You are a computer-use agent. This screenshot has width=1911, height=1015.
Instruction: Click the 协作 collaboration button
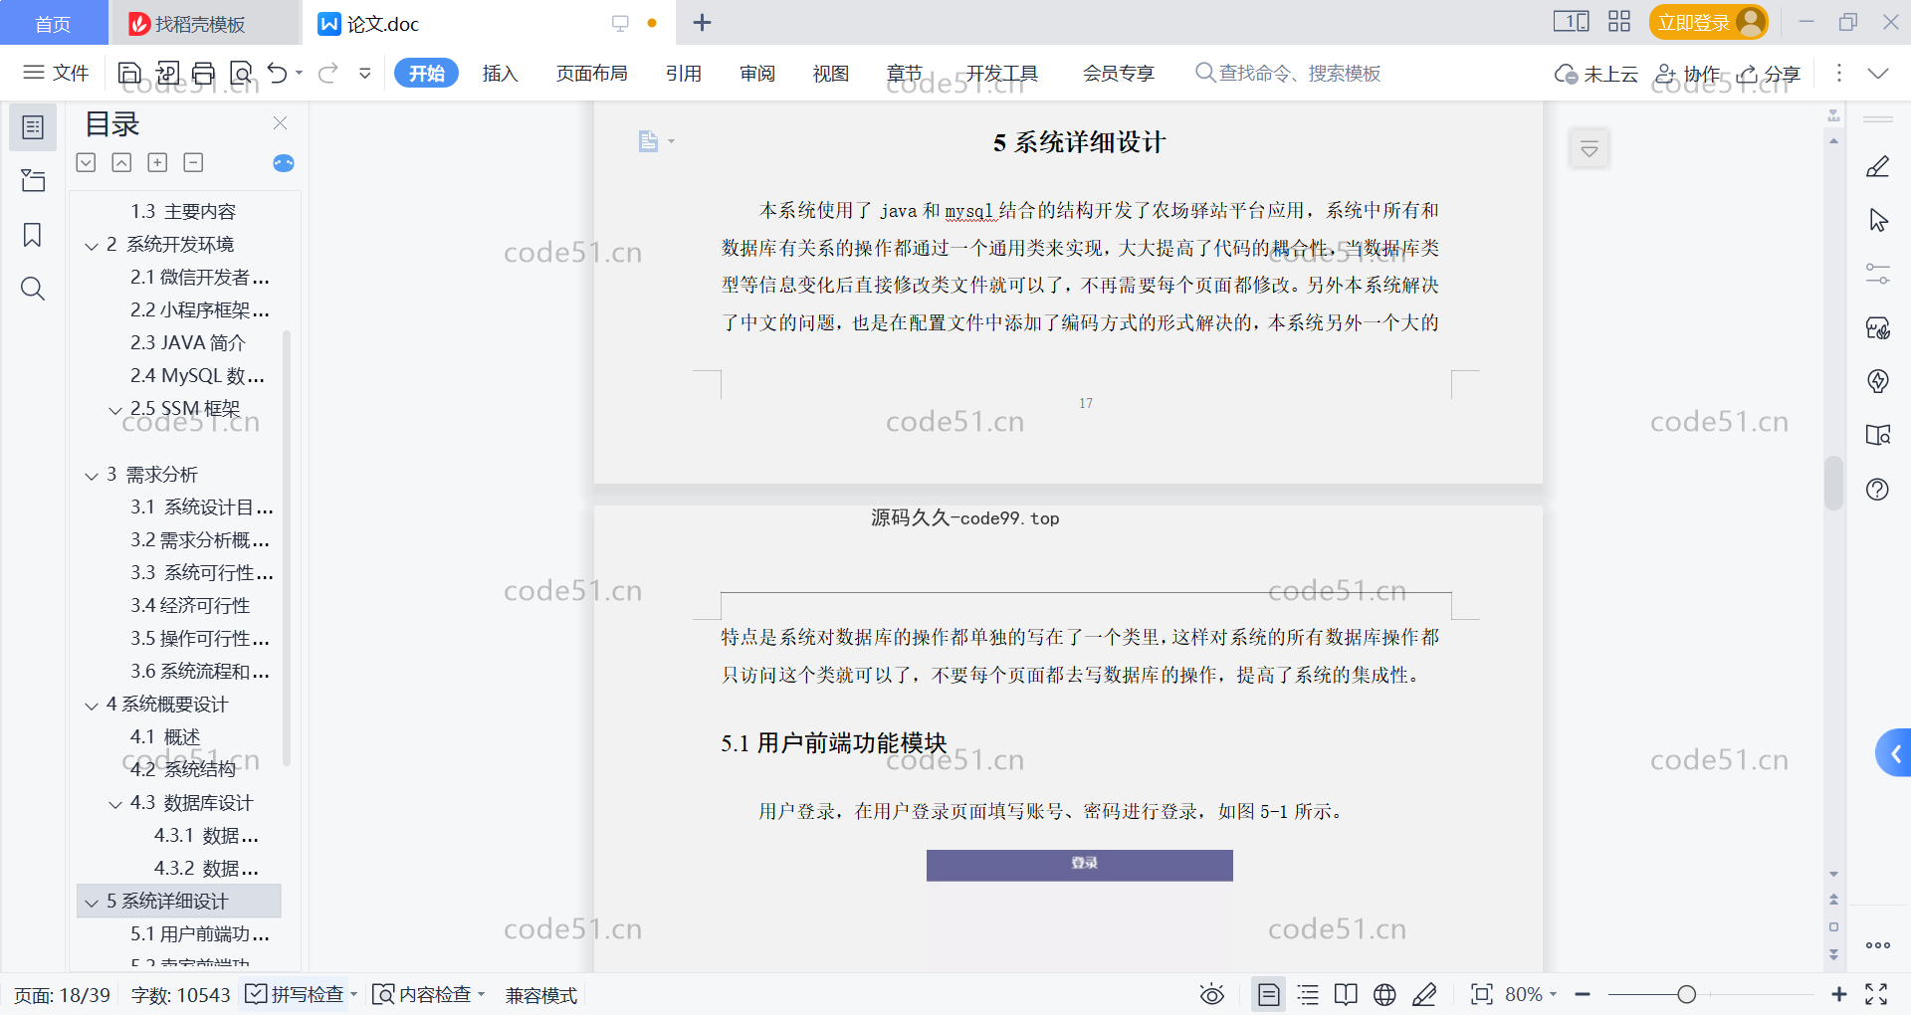[1687, 74]
